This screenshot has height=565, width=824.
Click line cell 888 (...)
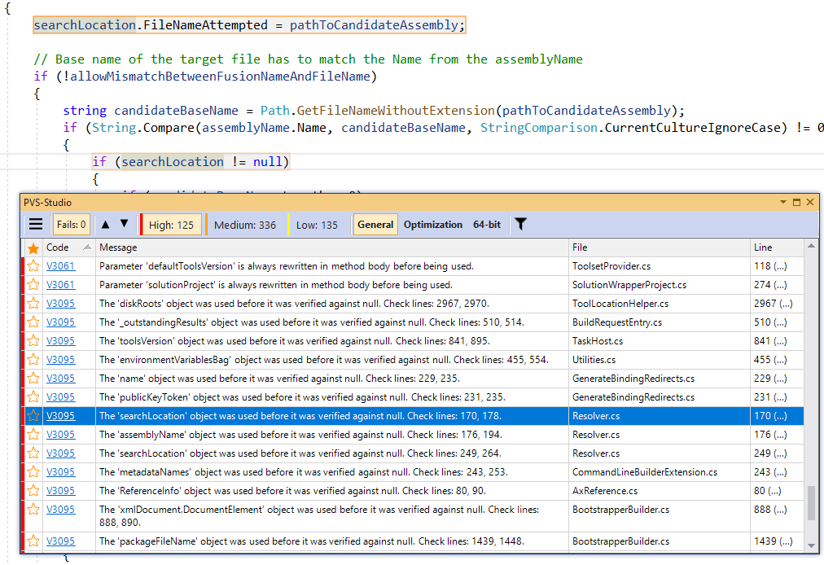coord(777,515)
